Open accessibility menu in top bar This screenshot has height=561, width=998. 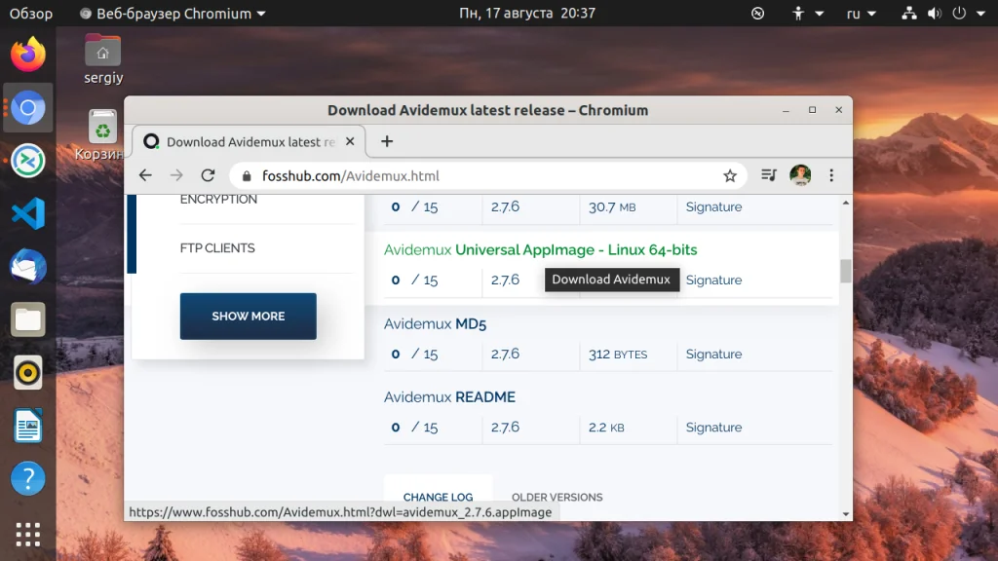(x=806, y=14)
